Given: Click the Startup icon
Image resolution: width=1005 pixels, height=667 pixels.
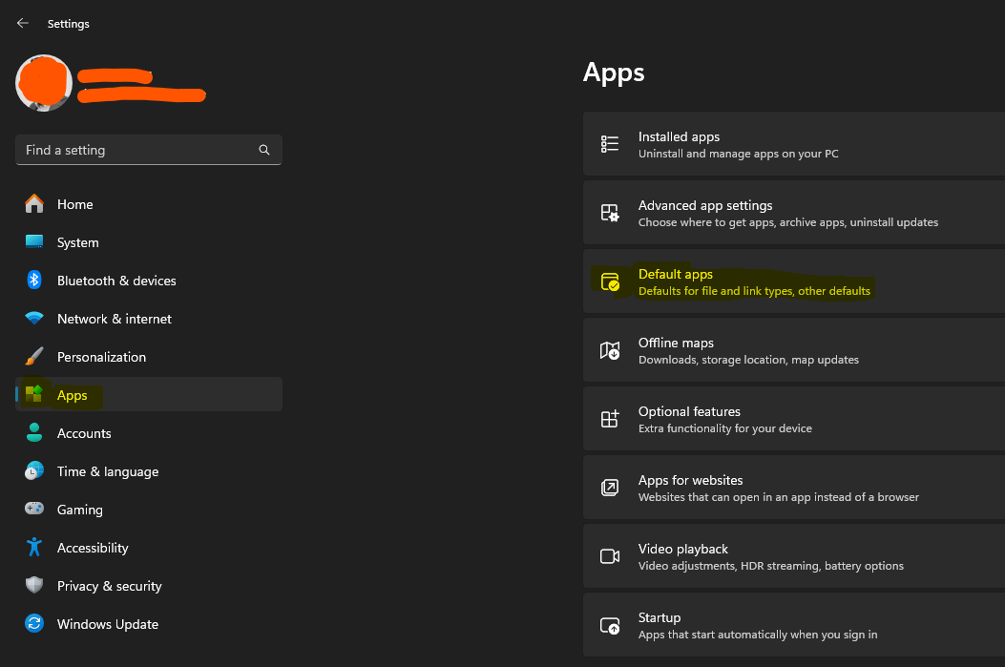Looking at the screenshot, I should pyautogui.click(x=610, y=625).
